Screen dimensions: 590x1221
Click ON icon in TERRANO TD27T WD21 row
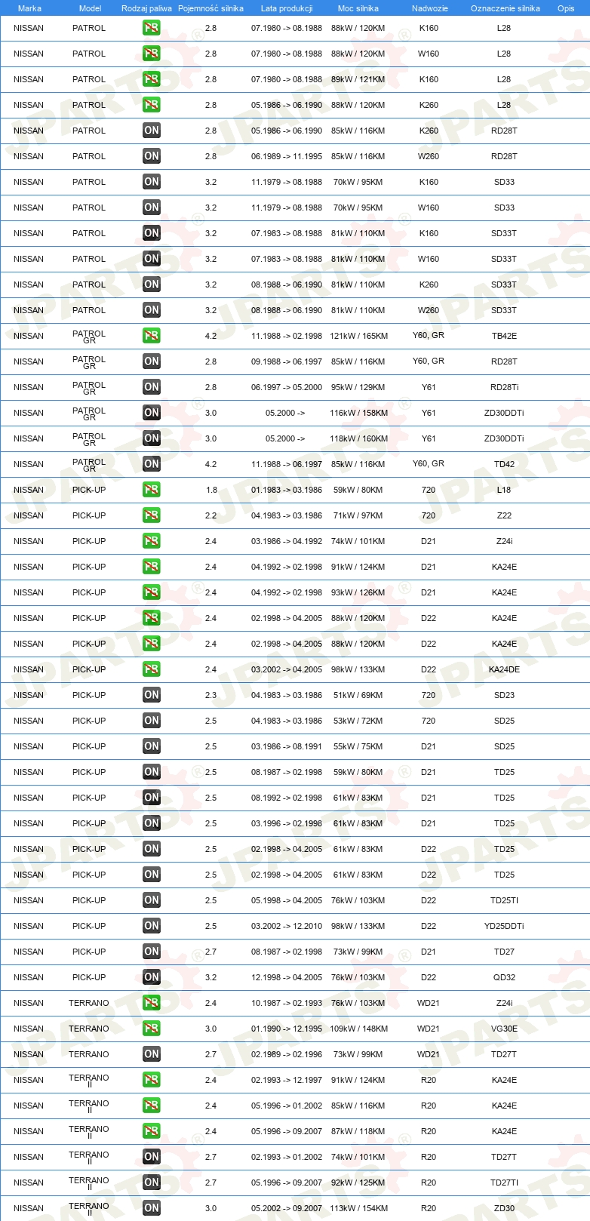click(x=152, y=1054)
